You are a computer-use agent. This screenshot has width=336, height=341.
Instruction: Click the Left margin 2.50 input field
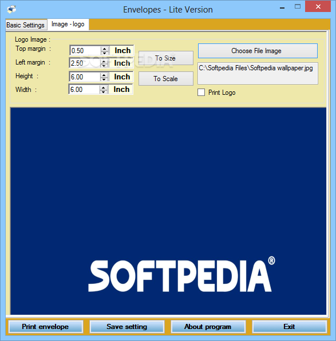[85, 63]
